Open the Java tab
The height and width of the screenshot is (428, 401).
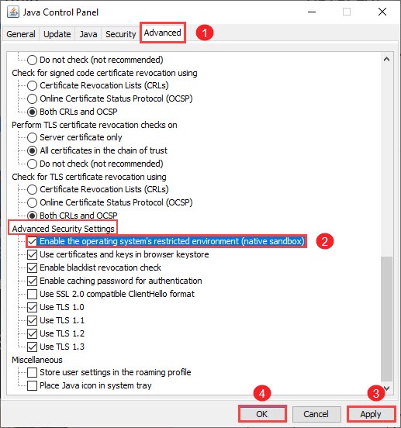pos(88,34)
